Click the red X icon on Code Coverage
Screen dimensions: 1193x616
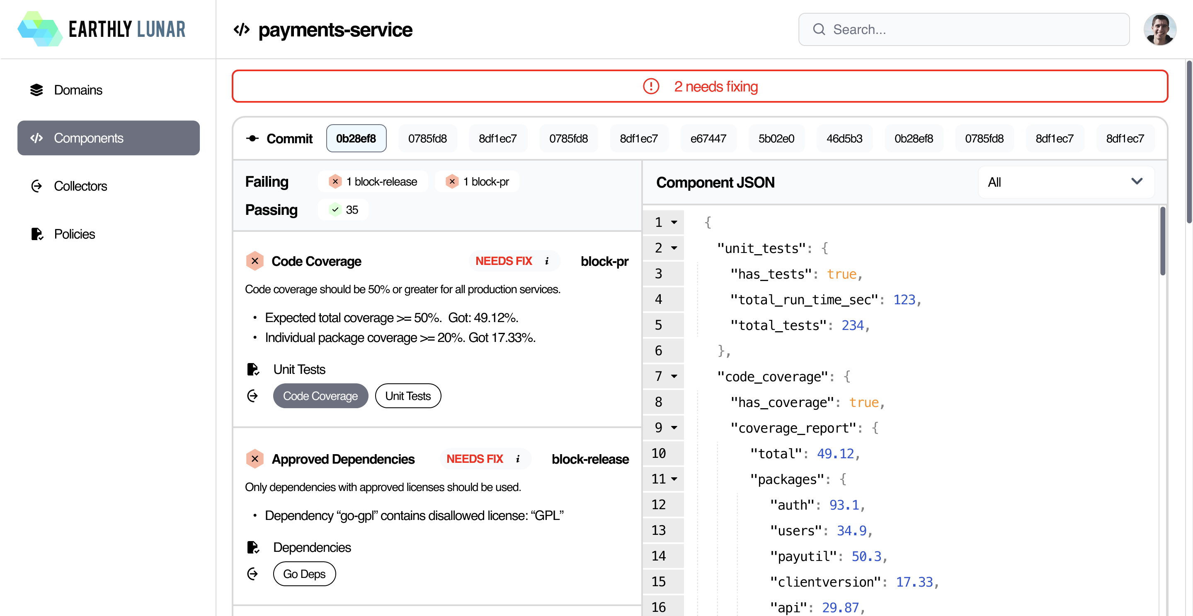click(255, 261)
